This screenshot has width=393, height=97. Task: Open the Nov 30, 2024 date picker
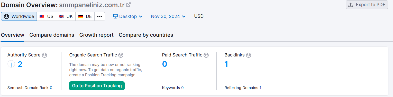(x=168, y=16)
